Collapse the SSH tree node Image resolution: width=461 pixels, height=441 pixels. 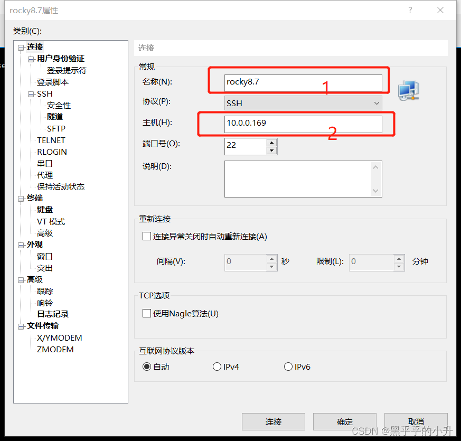31,95
